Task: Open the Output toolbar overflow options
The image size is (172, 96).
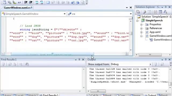Action: 171,64
